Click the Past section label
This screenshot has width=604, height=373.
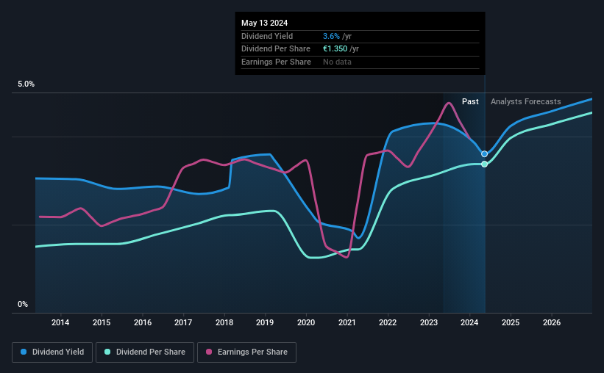(470, 101)
